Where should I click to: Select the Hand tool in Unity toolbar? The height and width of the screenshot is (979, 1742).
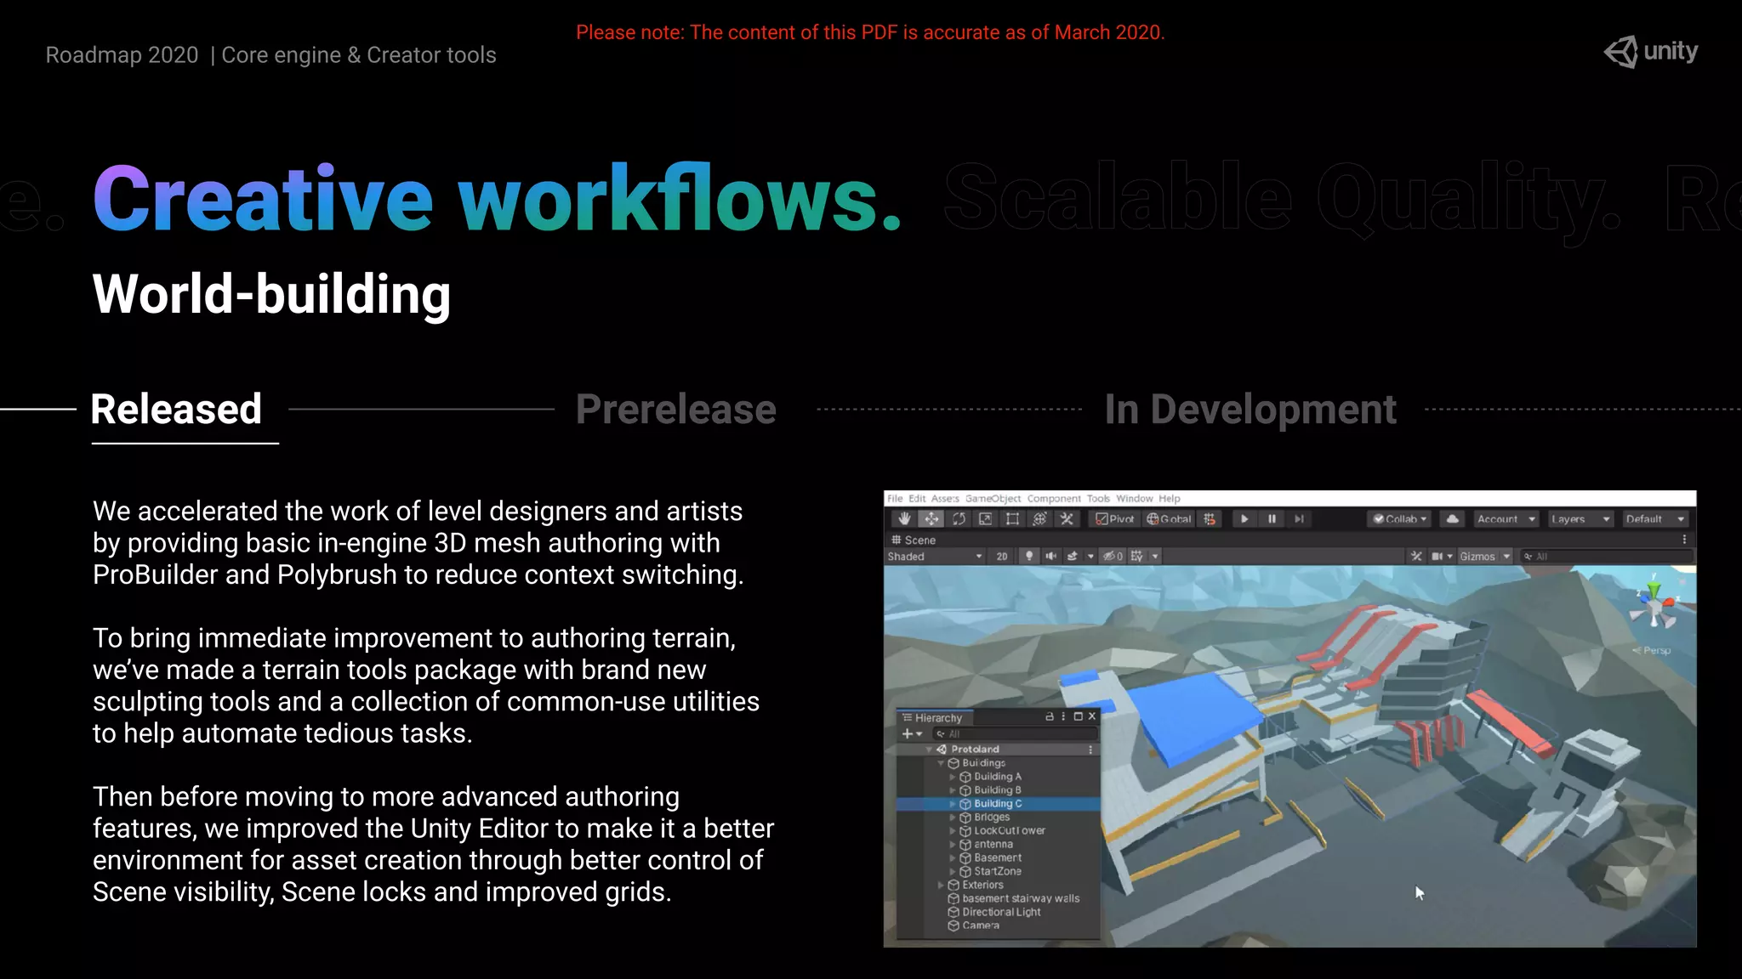[x=904, y=519]
